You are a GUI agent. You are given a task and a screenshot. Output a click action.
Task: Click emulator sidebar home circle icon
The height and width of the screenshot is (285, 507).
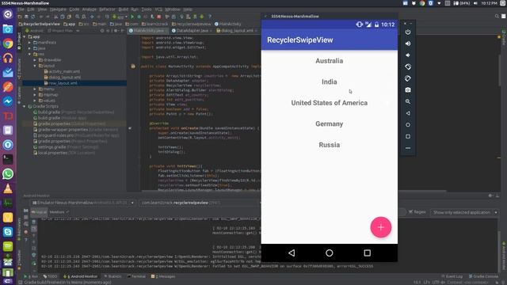click(408, 125)
